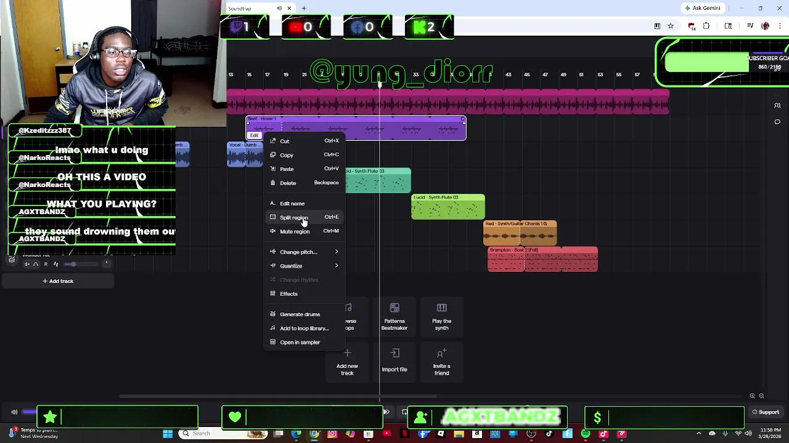
Task: Select Add to loop library entry
Action: click(305, 329)
